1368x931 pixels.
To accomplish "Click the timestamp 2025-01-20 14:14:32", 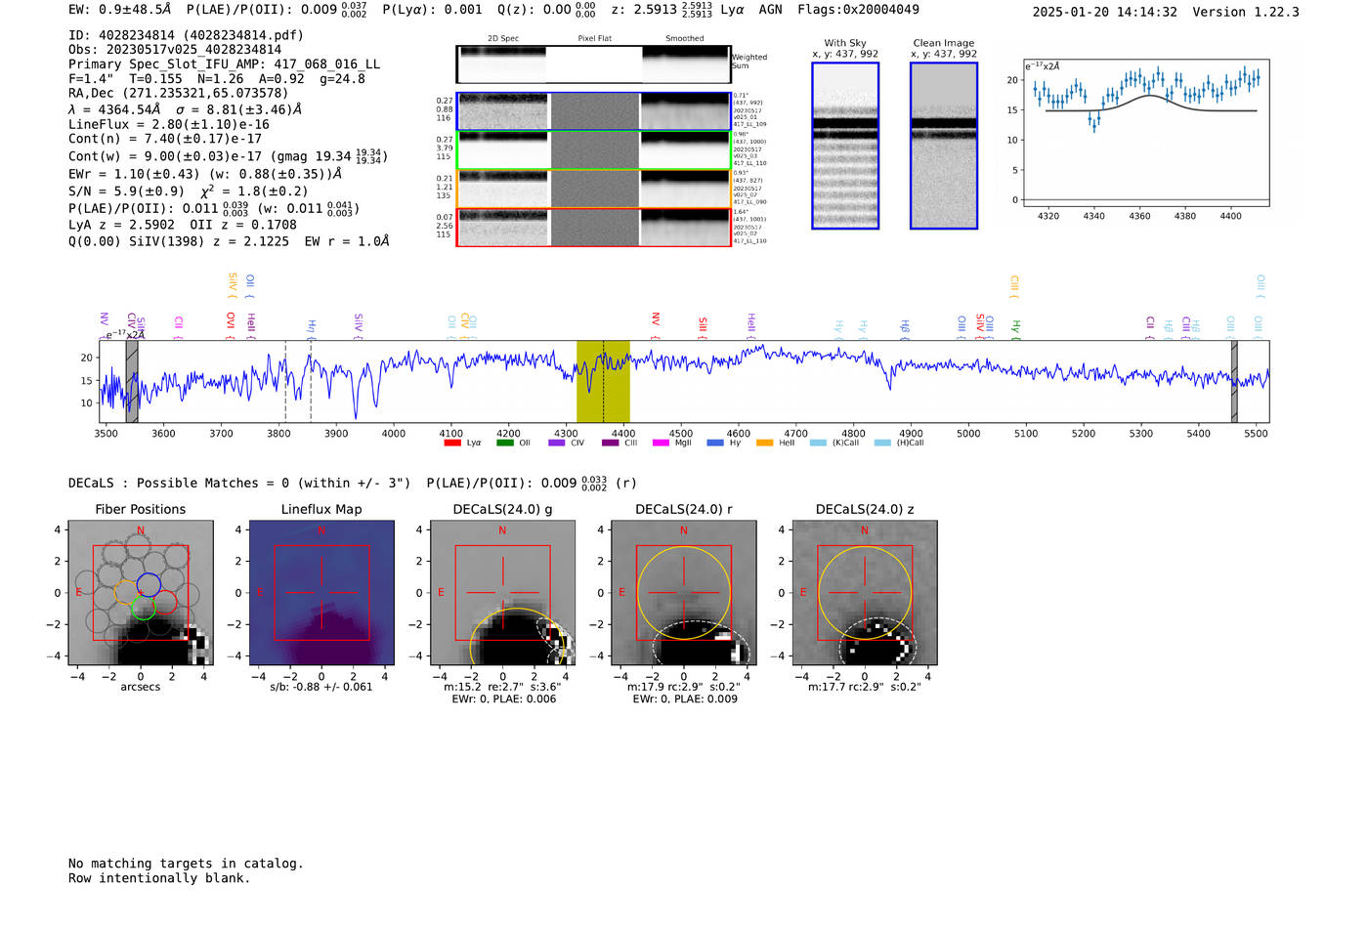I will click(1104, 13).
